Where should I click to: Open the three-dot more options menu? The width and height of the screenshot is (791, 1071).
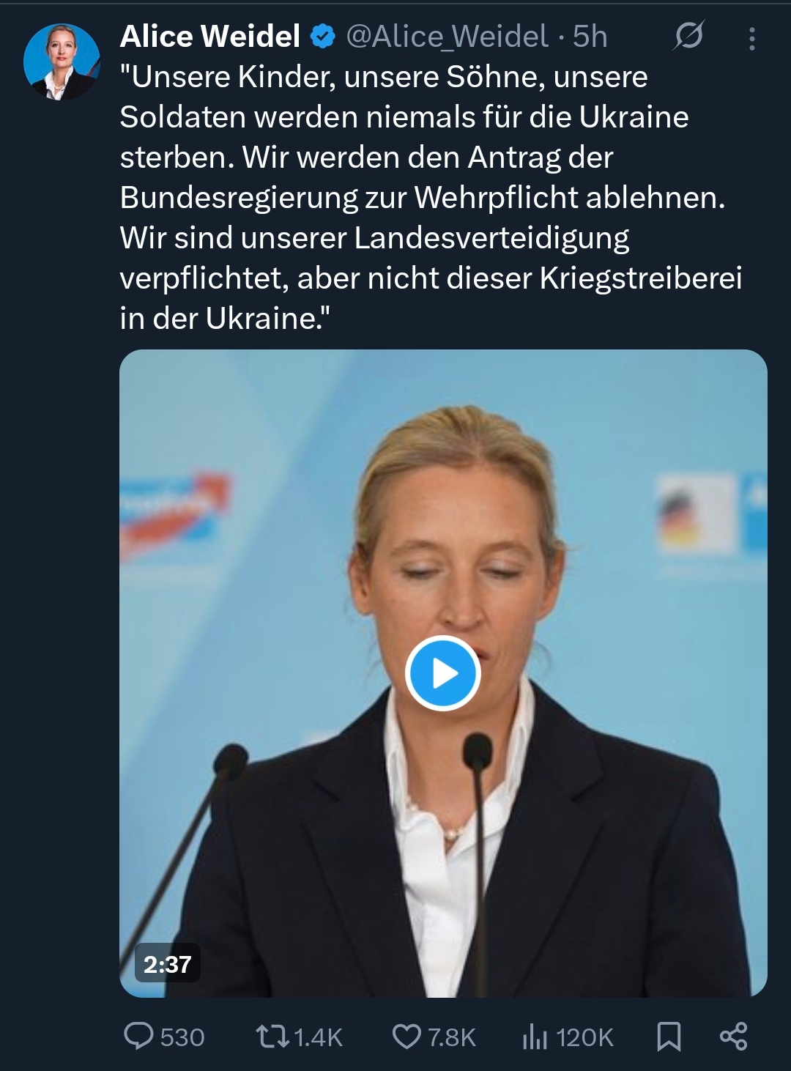(751, 38)
